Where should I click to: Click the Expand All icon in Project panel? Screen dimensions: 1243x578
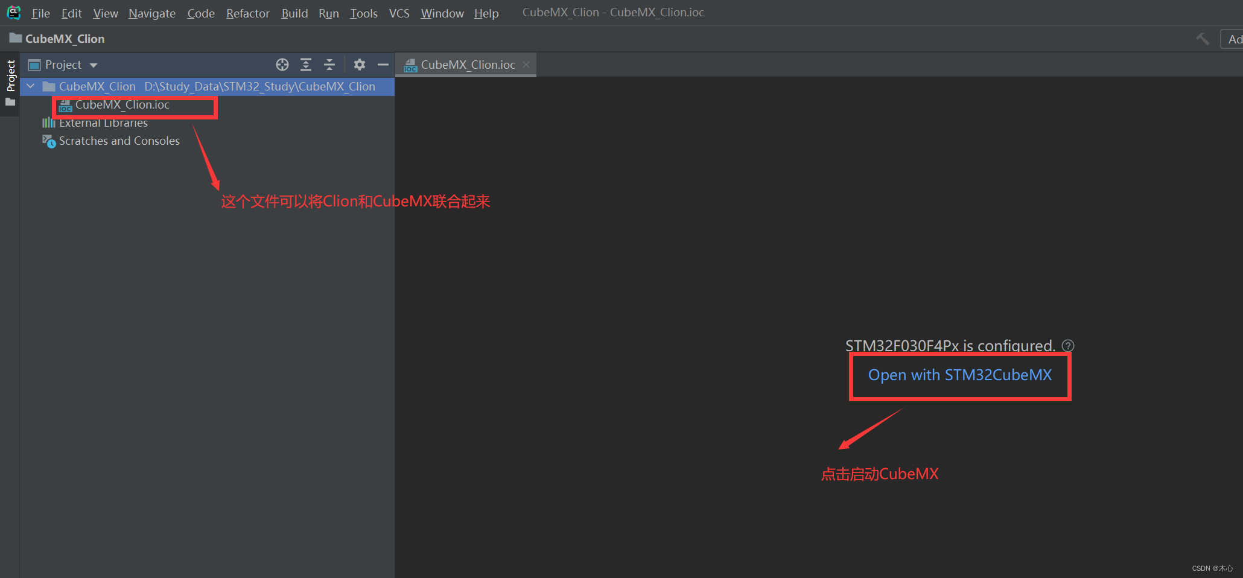point(306,65)
